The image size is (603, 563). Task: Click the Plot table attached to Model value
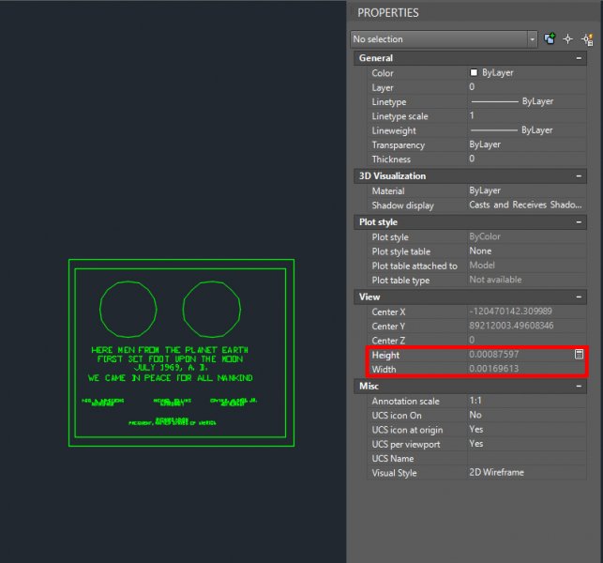(527, 266)
